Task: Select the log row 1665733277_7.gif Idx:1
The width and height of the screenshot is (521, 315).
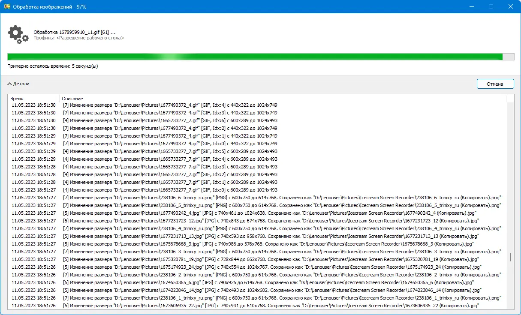Action: 257,182
